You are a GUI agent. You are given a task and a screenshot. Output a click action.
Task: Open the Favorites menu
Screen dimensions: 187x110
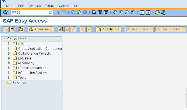pos(34,6)
